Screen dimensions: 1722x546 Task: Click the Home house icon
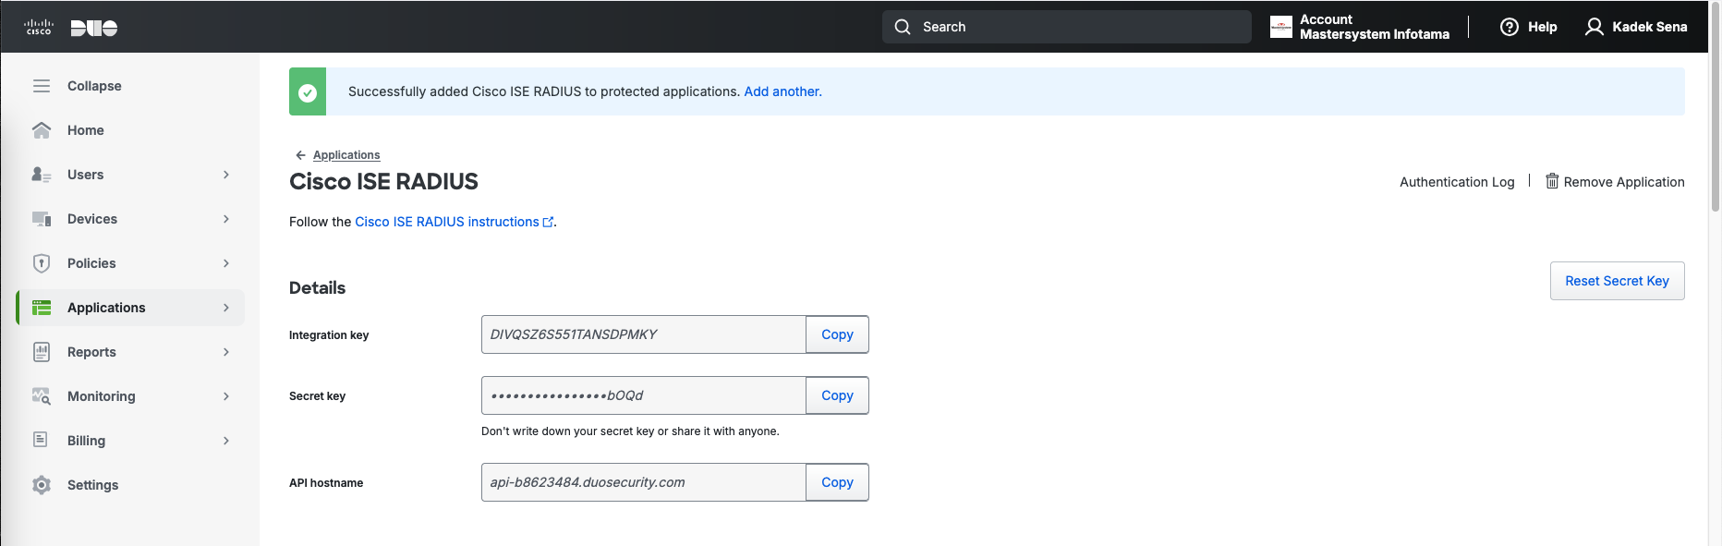pyautogui.click(x=42, y=130)
